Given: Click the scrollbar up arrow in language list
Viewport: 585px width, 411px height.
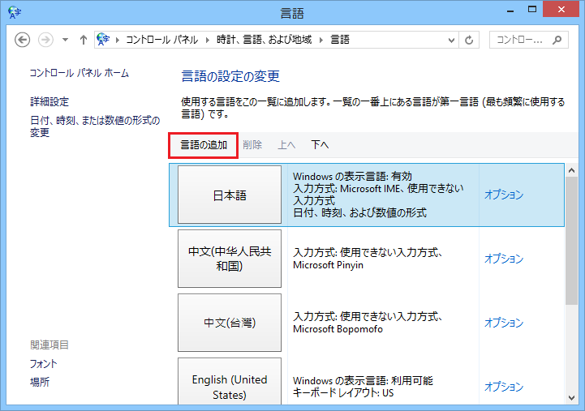Looking at the screenshot, I should click(572, 172).
